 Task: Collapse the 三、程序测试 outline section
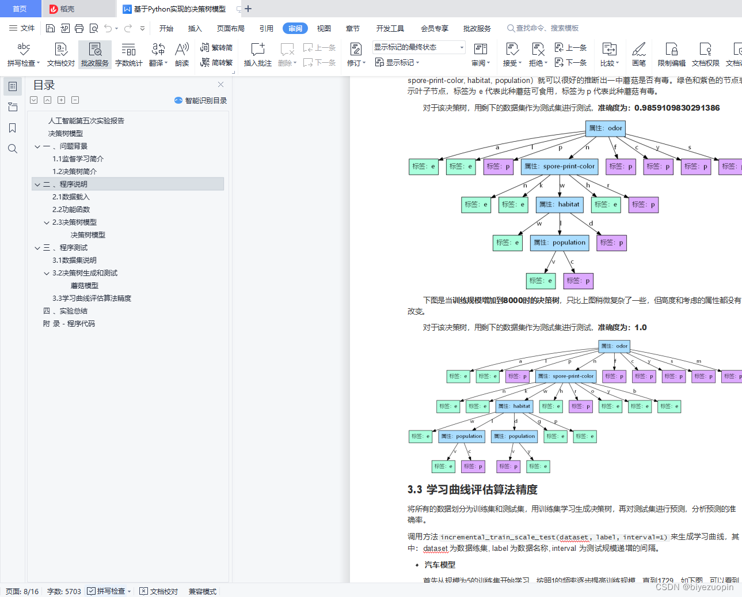point(37,248)
